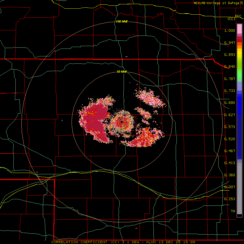Click the 0.733 scale value
Screen dimensions: 244x244
click(230, 91)
